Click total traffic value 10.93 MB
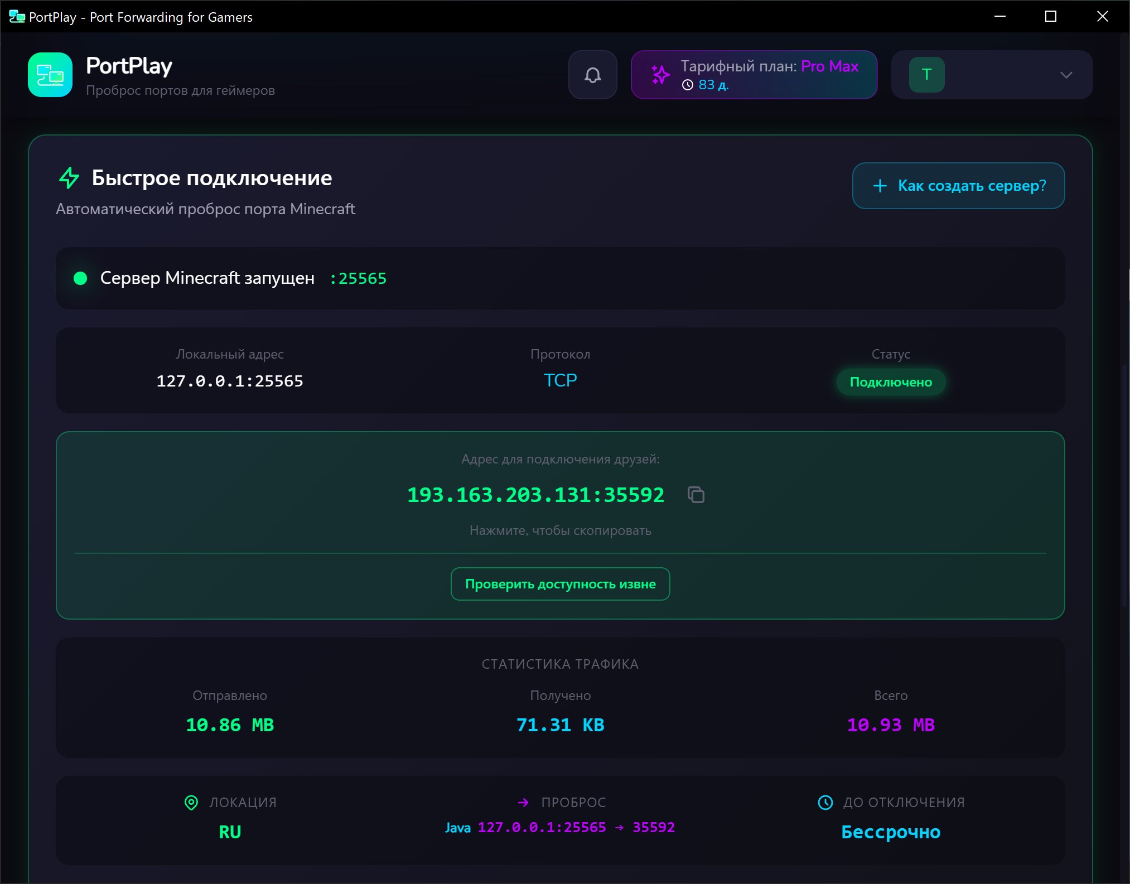1130x884 pixels. [891, 725]
